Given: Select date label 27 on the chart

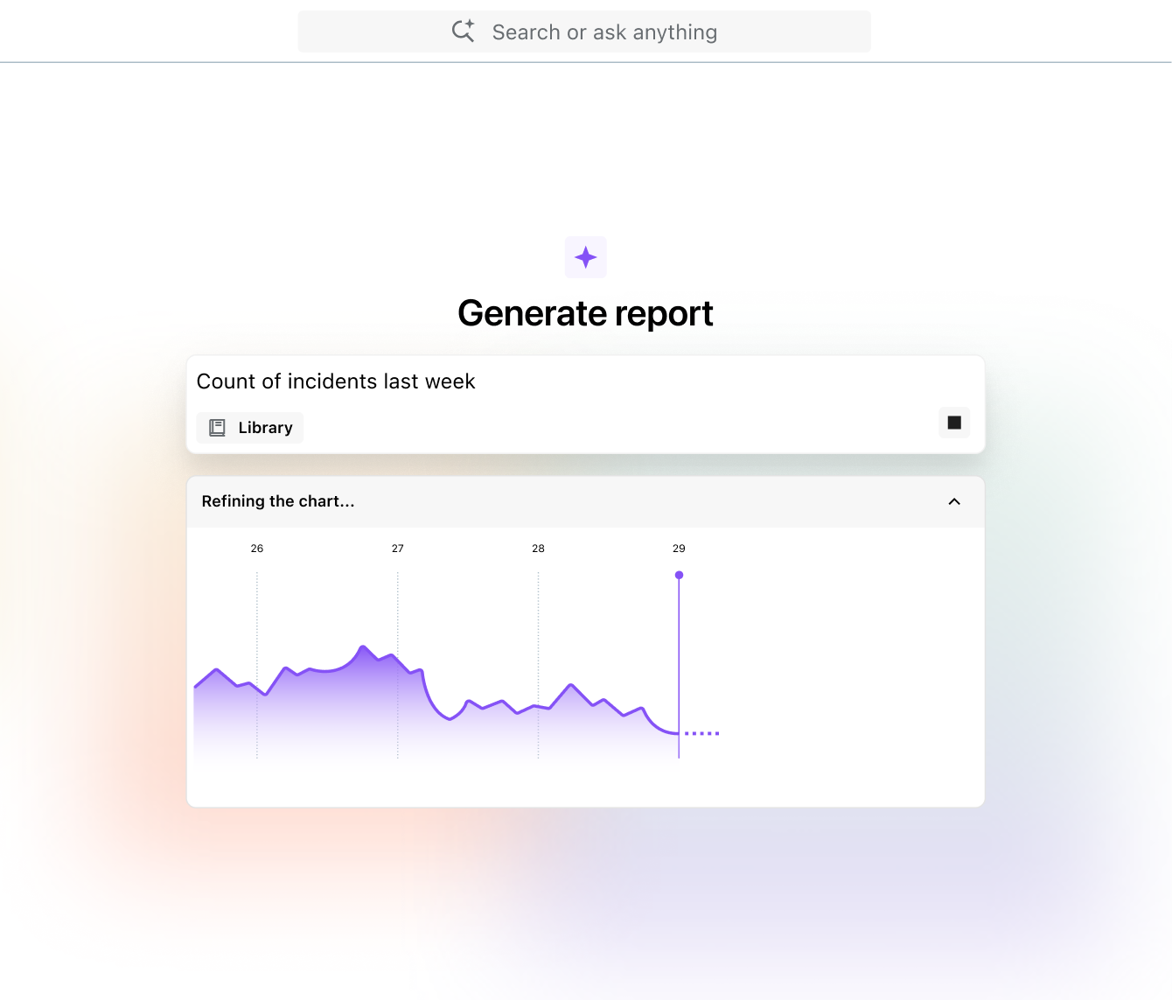Looking at the screenshot, I should [x=398, y=549].
